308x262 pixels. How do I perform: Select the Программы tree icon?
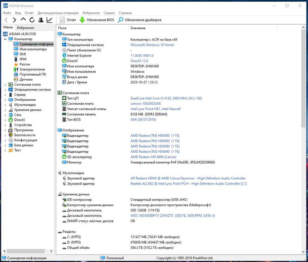[x=10, y=130]
